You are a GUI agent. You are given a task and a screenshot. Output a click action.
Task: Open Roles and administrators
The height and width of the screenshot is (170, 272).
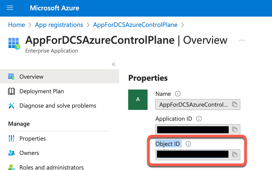(51, 167)
